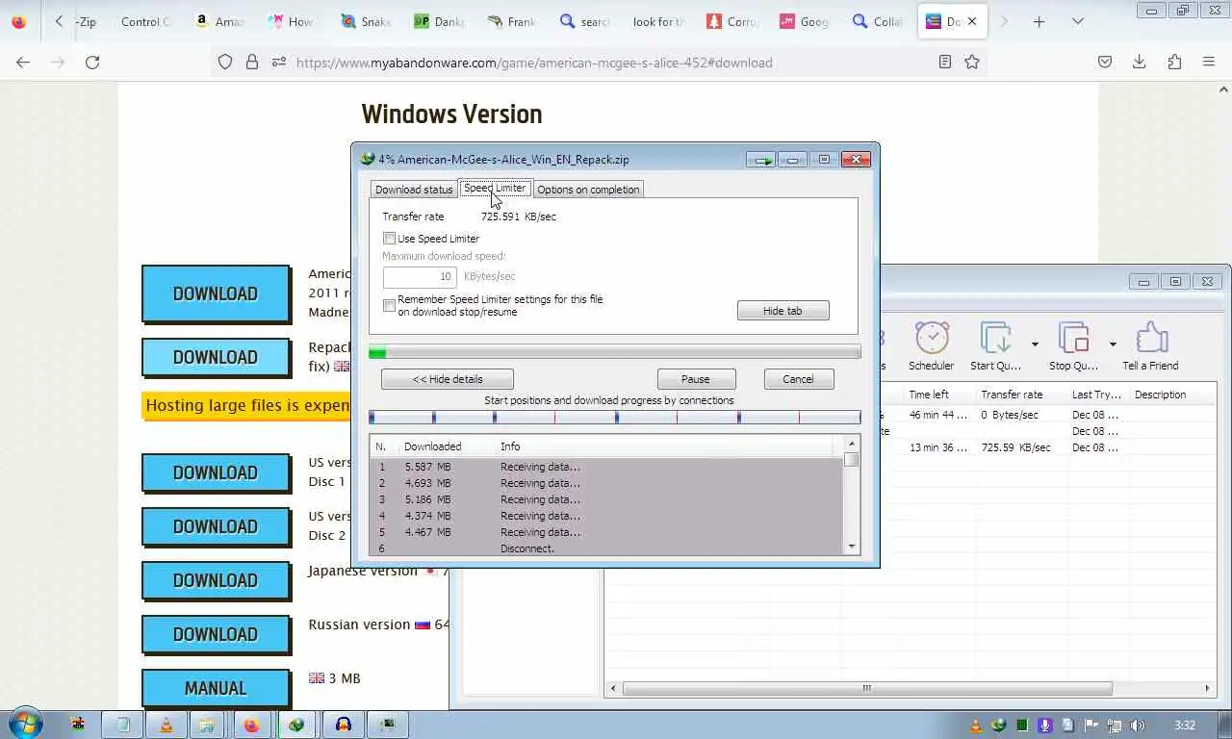Click the taskbar clock showing 3:32
This screenshot has width=1232, height=739.
1185,726
